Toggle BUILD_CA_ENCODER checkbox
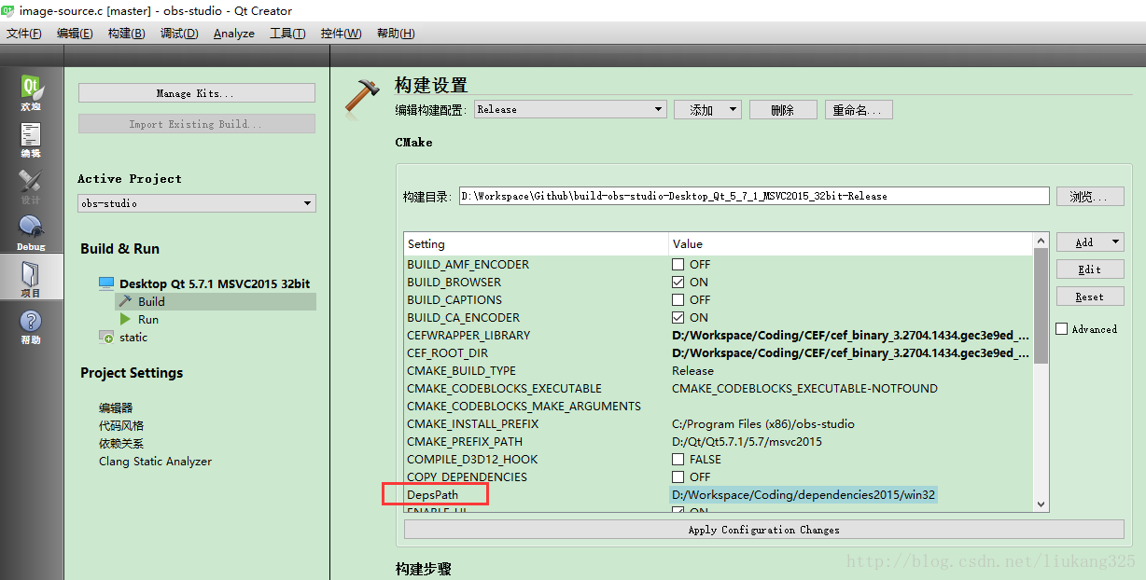This screenshot has width=1146, height=580. [678, 318]
